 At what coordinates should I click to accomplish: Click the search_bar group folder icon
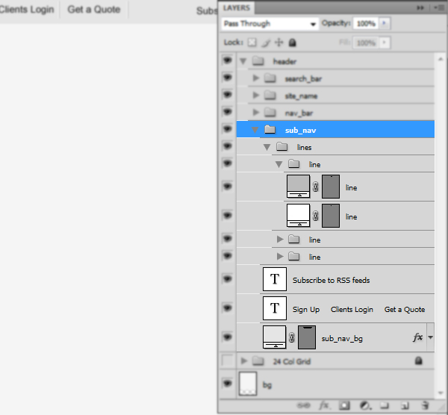(x=270, y=78)
